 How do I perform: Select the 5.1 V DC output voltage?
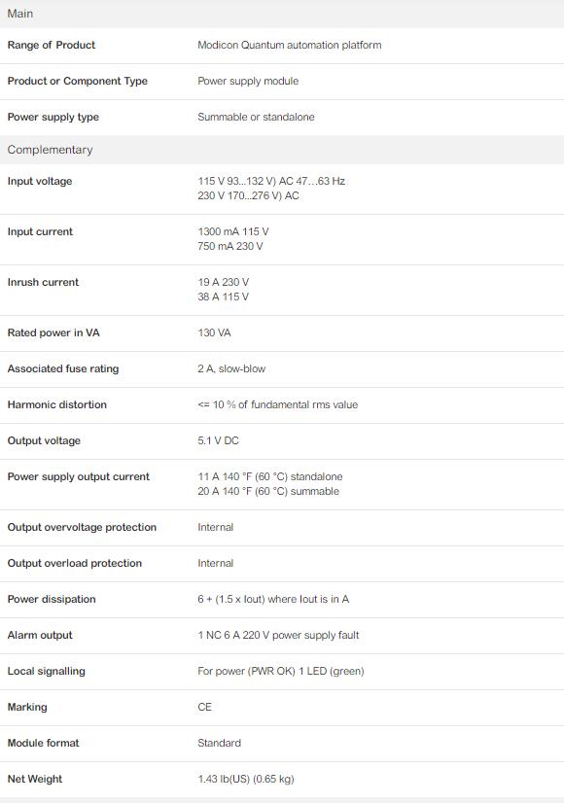coord(218,440)
